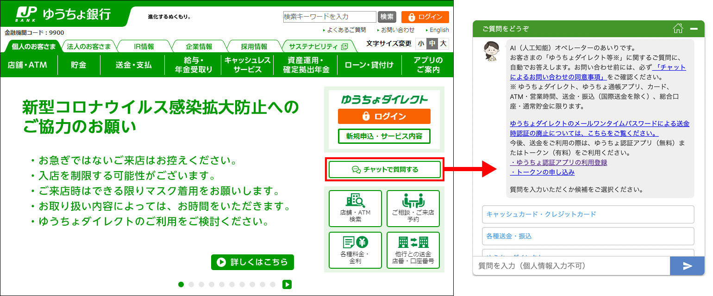Image resolution: width=713 pixels, height=296 pixels.
Task: Switch to IR情報 tab
Action: coord(144,47)
